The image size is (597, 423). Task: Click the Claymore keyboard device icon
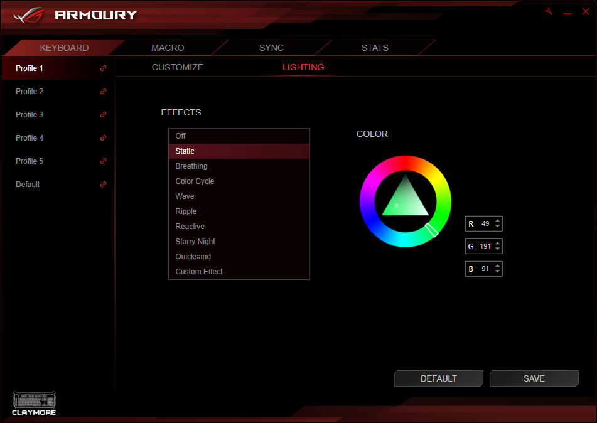(x=34, y=403)
